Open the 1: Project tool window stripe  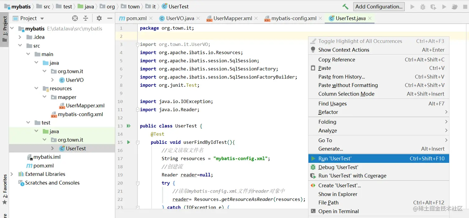(4, 30)
